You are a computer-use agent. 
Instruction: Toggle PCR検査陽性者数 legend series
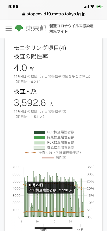click(x=54, y=132)
